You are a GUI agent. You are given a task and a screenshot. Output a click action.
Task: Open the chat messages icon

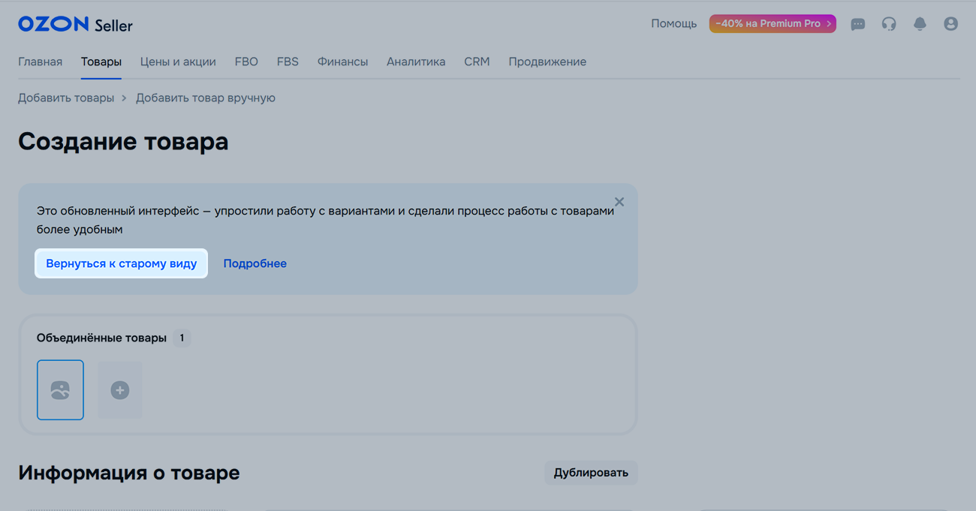[857, 24]
